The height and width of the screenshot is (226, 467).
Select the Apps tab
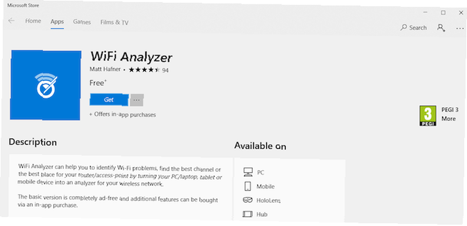pos(57,22)
